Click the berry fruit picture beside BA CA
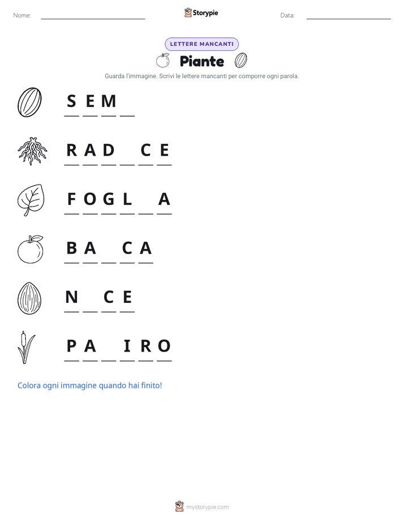This screenshot has height=523, width=404. tap(31, 249)
